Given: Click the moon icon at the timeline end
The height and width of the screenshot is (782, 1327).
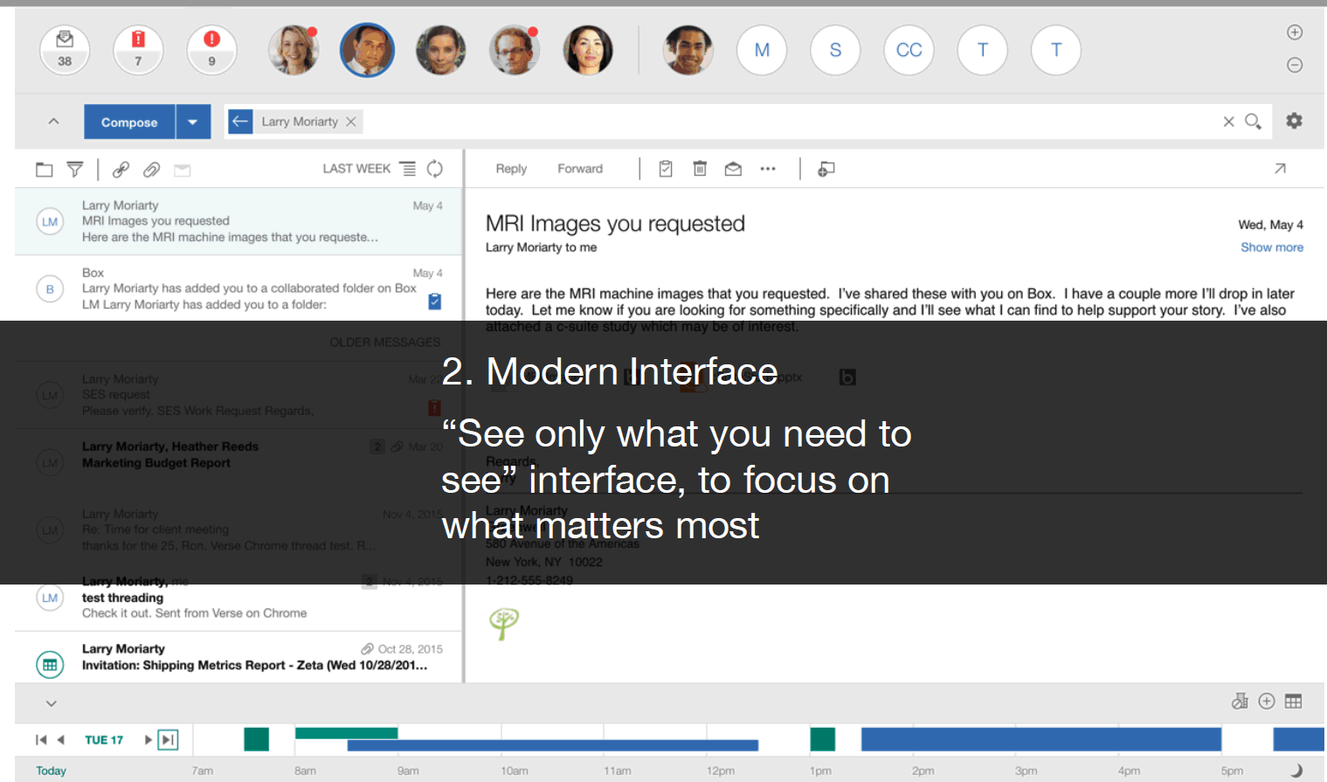Looking at the screenshot, I should tap(1296, 770).
